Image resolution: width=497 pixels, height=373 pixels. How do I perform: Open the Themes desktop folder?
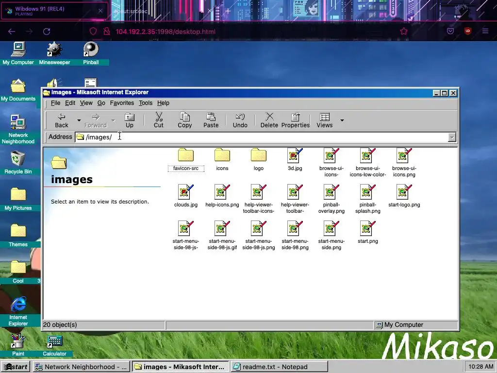(18, 236)
